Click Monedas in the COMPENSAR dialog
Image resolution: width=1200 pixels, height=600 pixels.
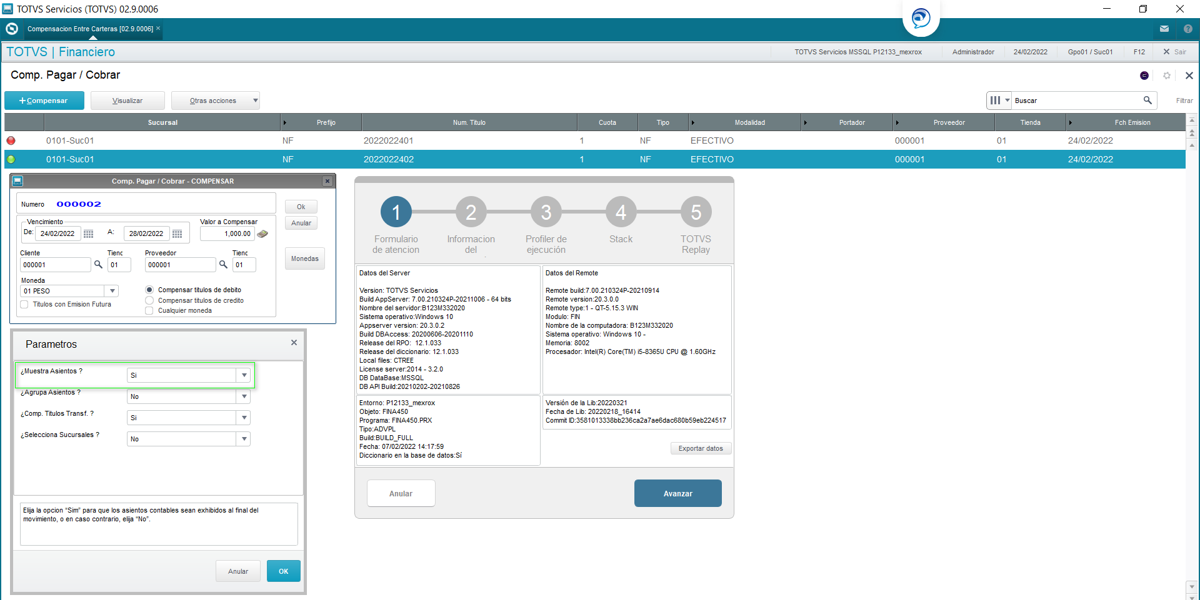click(305, 258)
